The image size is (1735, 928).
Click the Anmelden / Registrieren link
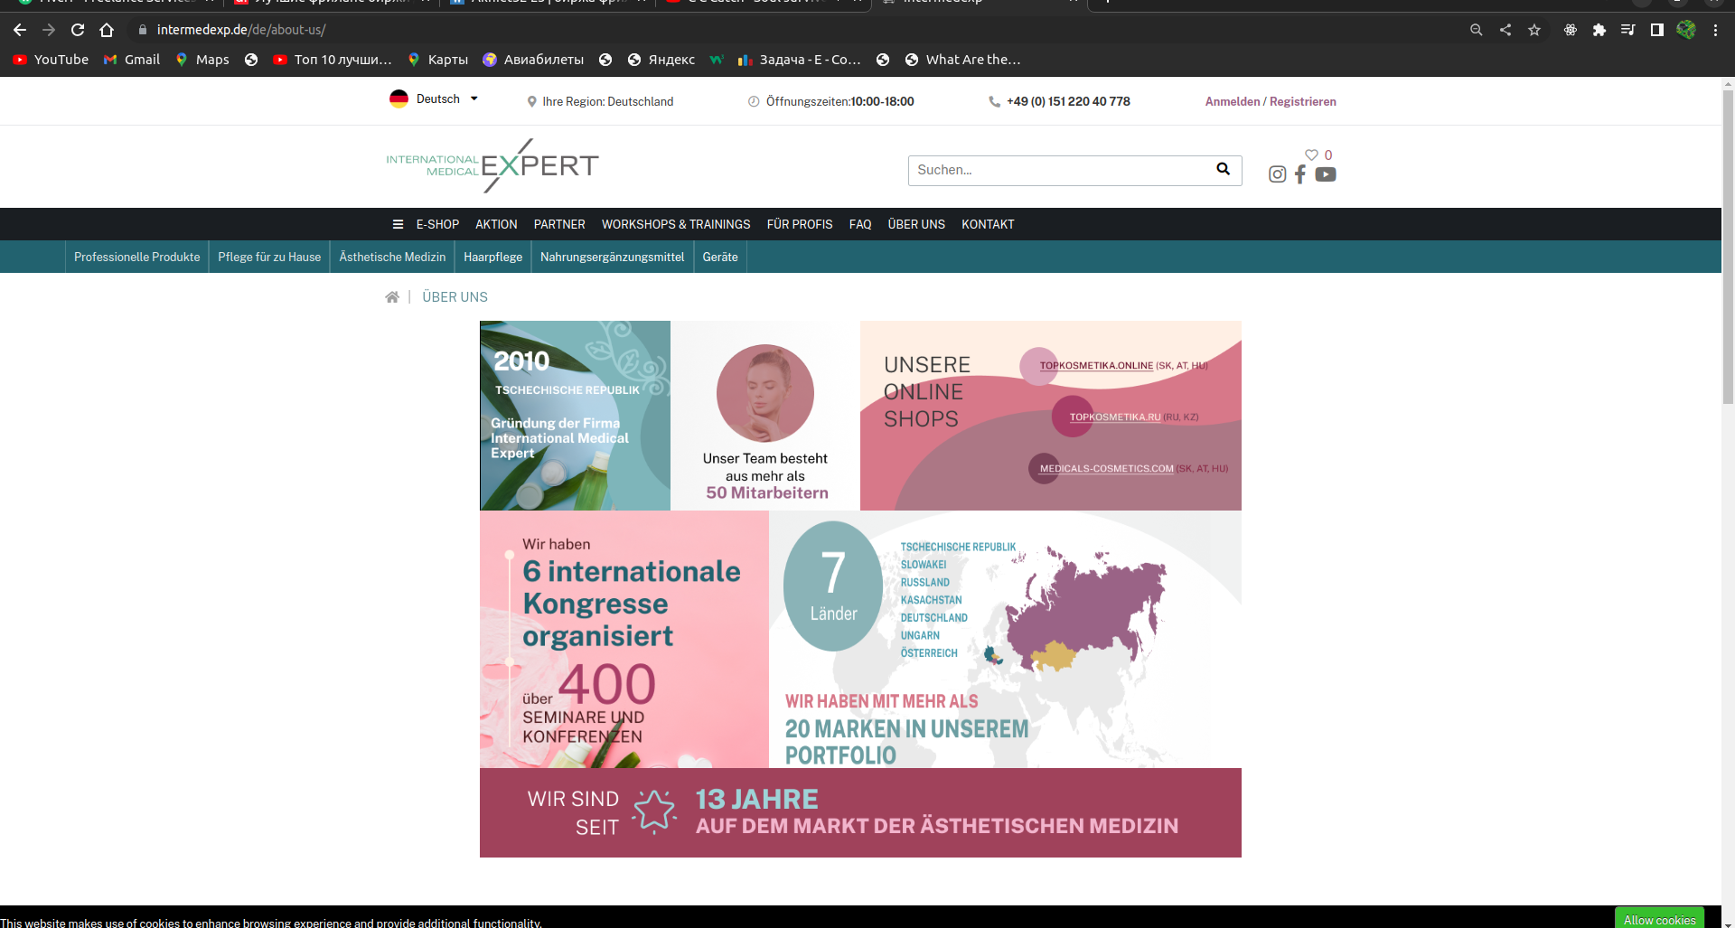(x=1270, y=101)
